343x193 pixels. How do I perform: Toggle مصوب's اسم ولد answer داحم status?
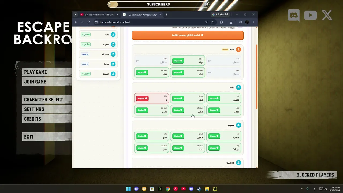[178, 148]
